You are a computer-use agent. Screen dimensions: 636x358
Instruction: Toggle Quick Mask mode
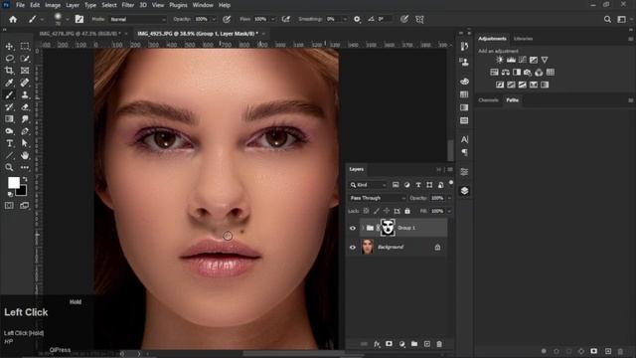pyautogui.click(x=9, y=206)
